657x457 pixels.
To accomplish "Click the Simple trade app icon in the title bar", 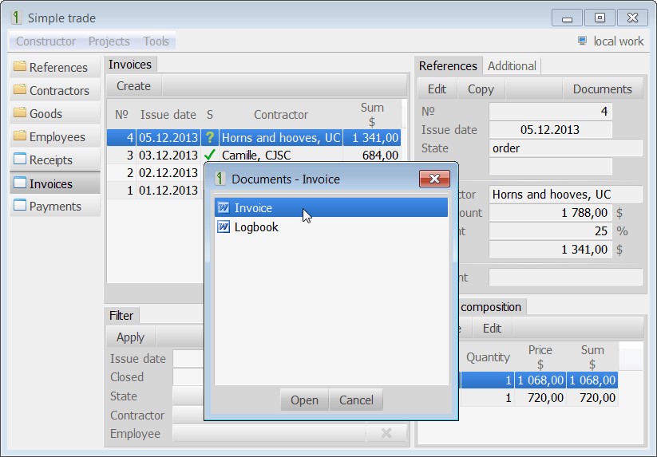I will point(16,18).
